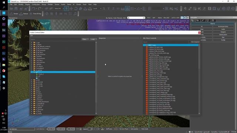Open the Tools menu
Image resolution: width=237 pixels, height=133 pixels.
coord(84,4)
